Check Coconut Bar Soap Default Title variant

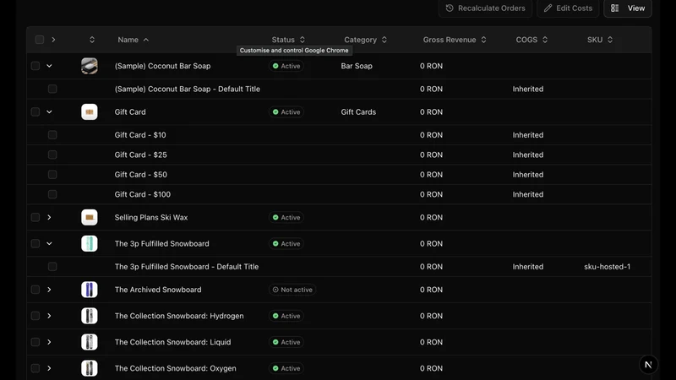pos(52,89)
